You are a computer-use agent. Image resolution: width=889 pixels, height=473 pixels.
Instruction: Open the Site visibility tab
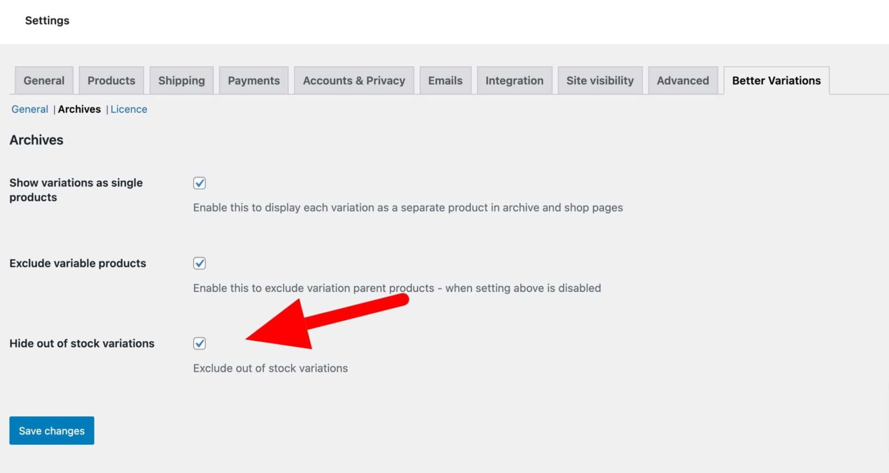[600, 81]
